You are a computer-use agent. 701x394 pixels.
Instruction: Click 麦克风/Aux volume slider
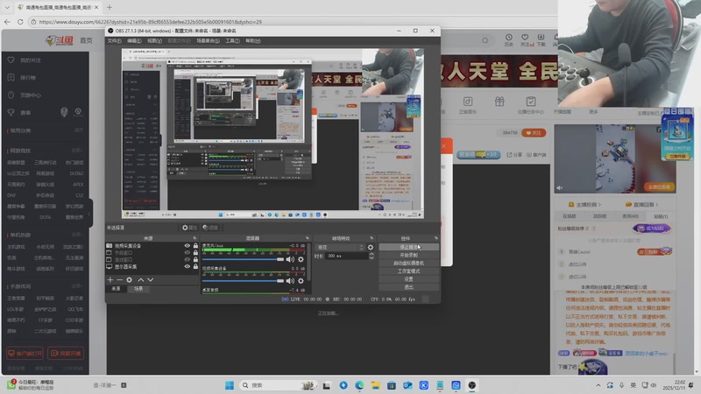point(243,259)
